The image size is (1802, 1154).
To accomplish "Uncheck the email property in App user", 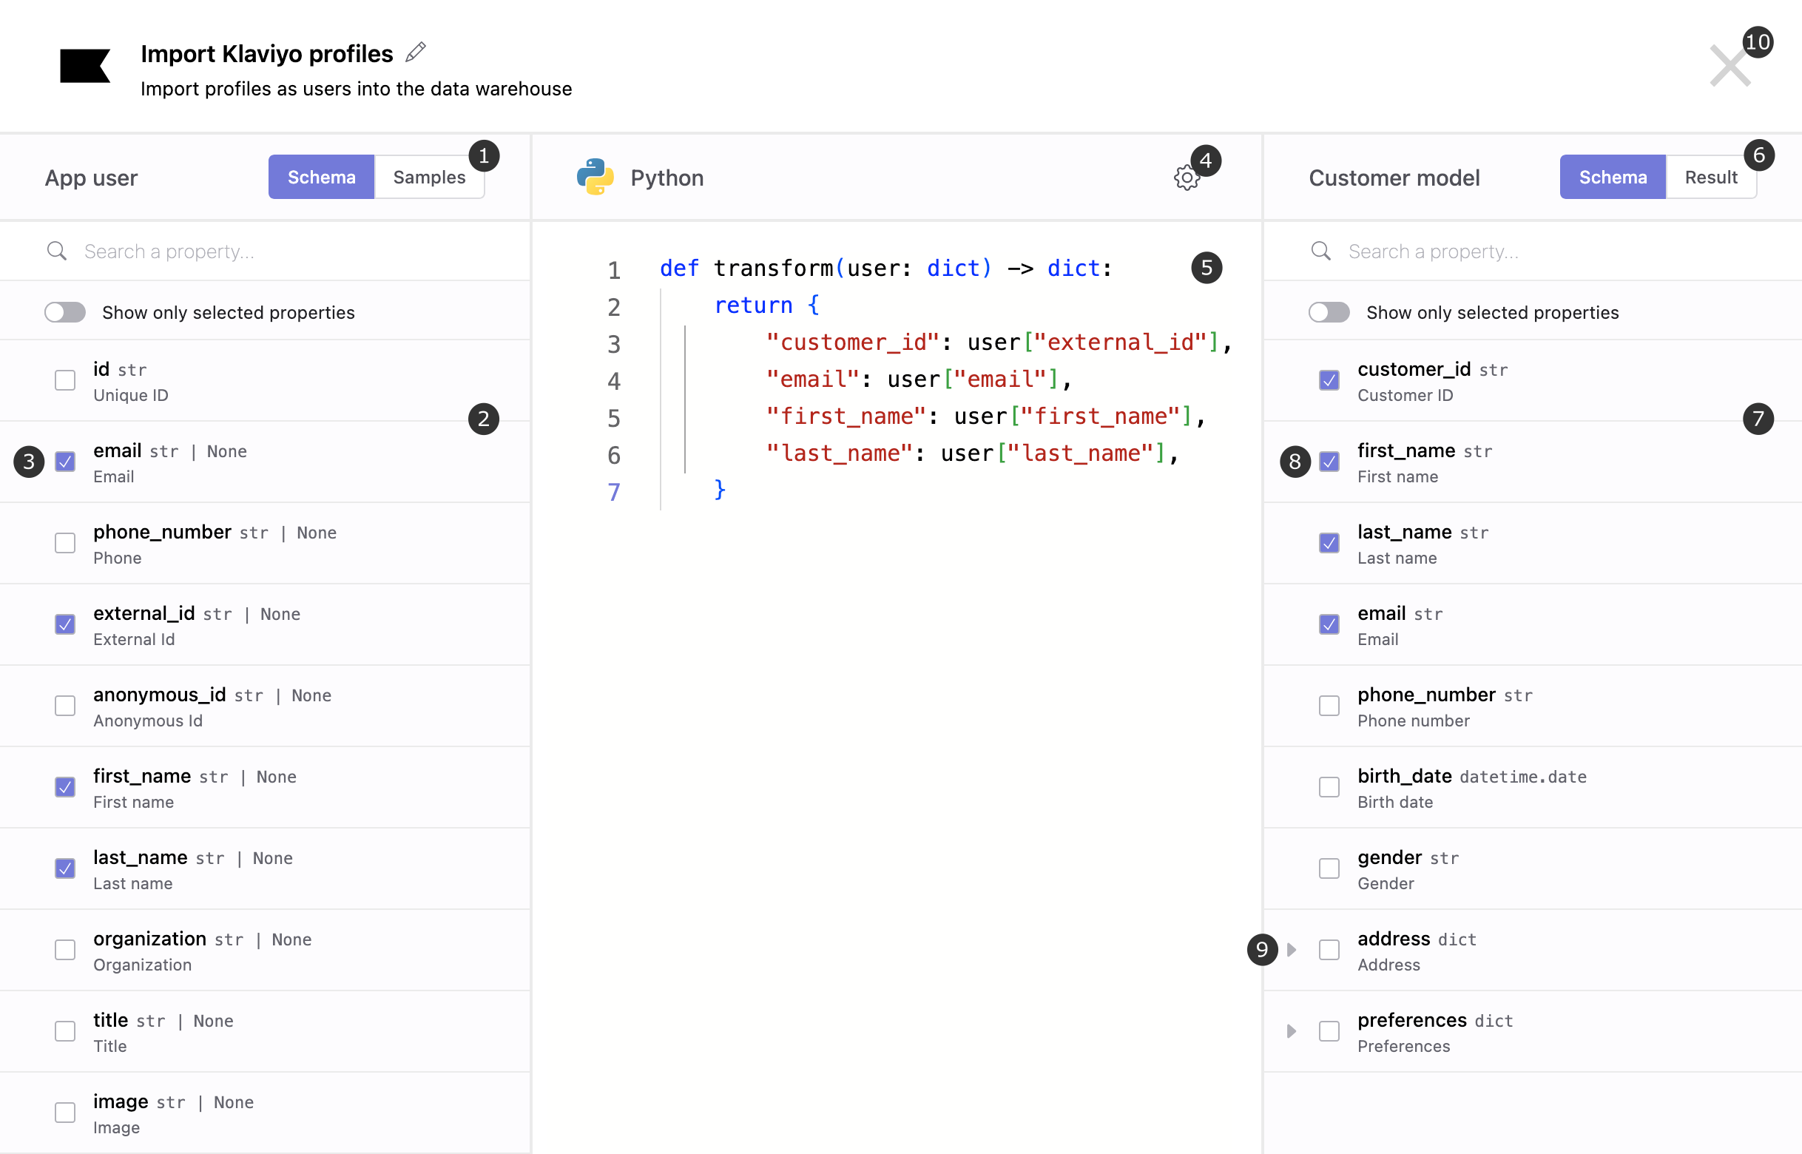I will point(65,462).
